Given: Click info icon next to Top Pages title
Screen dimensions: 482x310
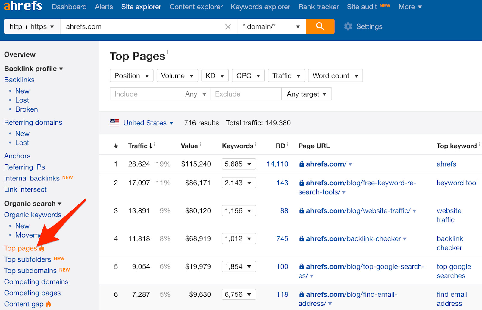Looking at the screenshot, I should [x=168, y=52].
